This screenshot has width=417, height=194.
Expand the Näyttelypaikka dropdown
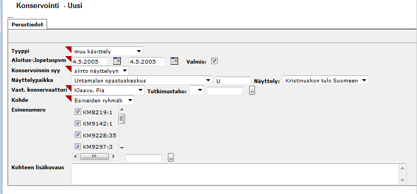[x=142, y=80]
